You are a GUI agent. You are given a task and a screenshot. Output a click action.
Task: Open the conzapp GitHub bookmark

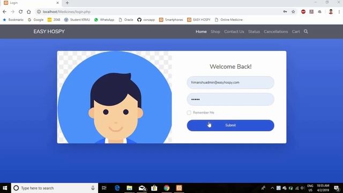click(146, 20)
